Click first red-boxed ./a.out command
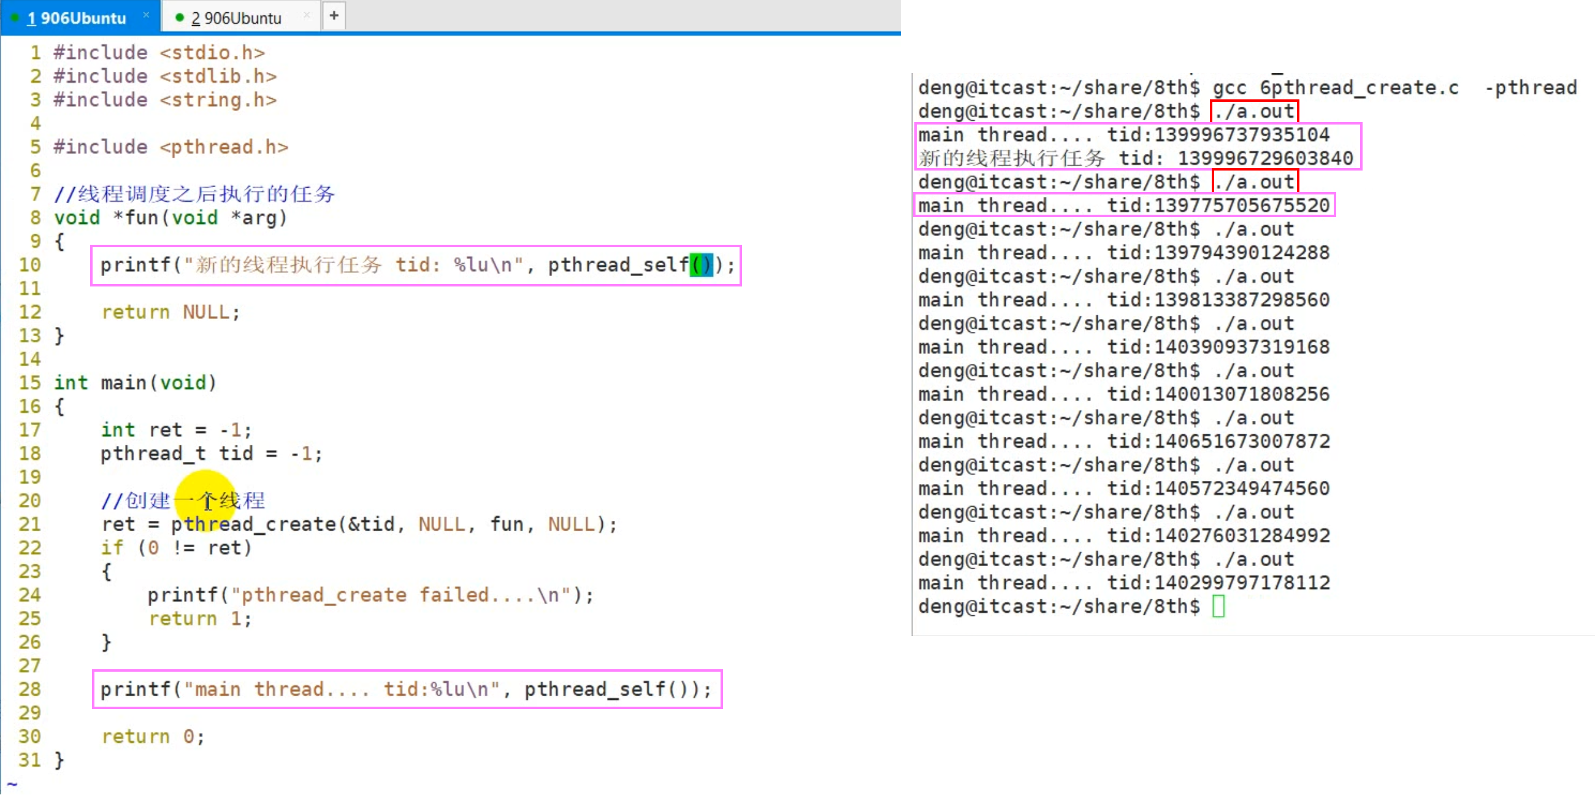Image resolution: width=1595 pixels, height=795 pixels. 1254,112
